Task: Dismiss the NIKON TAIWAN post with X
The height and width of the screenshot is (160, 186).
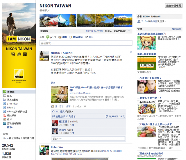Action: (131, 52)
